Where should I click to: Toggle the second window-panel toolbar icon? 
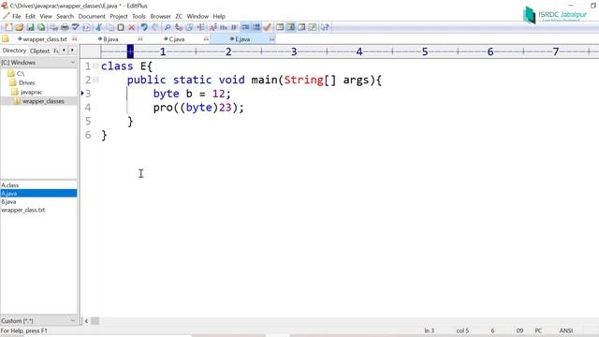(291, 27)
